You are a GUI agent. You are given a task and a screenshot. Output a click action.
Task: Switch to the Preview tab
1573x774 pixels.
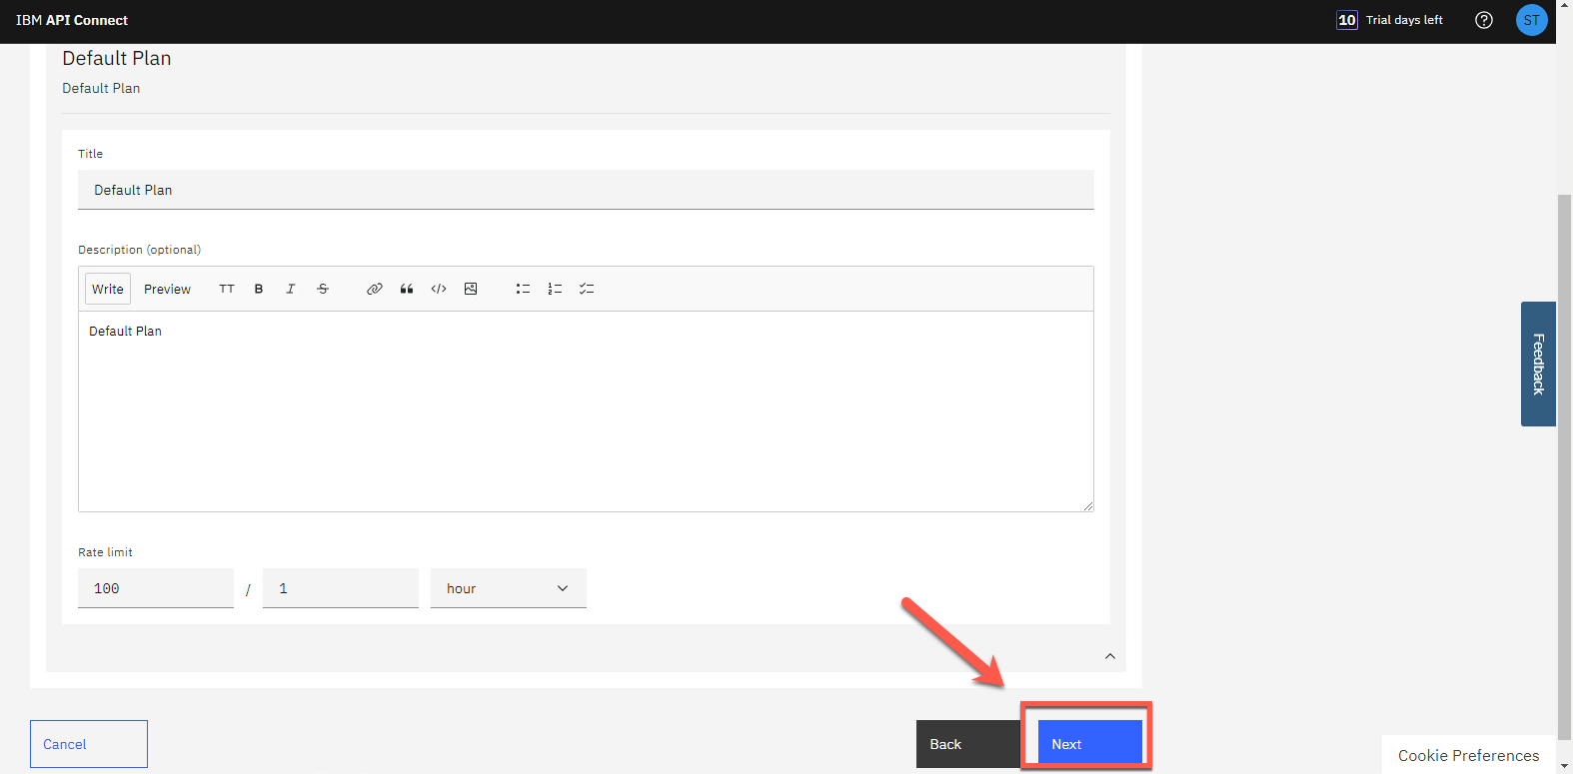tap(167, 289)
